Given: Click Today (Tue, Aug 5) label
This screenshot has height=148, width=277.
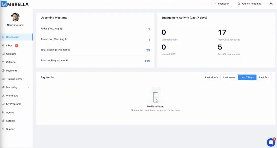Looking at the screenshot, I should tap(52, 29).
